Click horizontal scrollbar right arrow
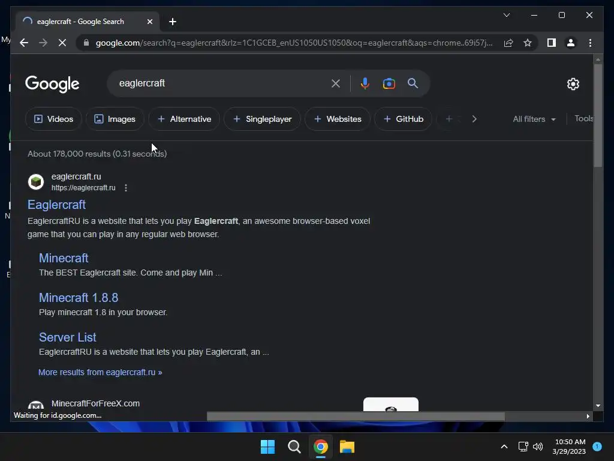Screen dimensions: 614x461 tap(588, 417)
